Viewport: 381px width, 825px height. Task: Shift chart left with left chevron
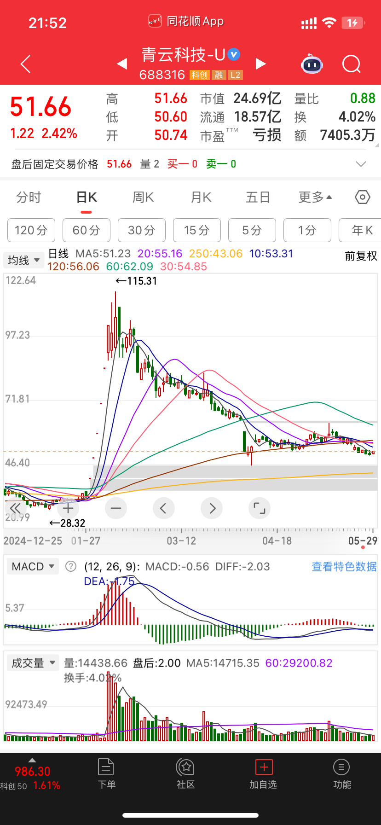coord(163,508)
